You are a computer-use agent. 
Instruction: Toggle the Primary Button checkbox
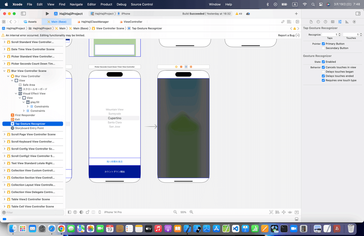point(323,44)
